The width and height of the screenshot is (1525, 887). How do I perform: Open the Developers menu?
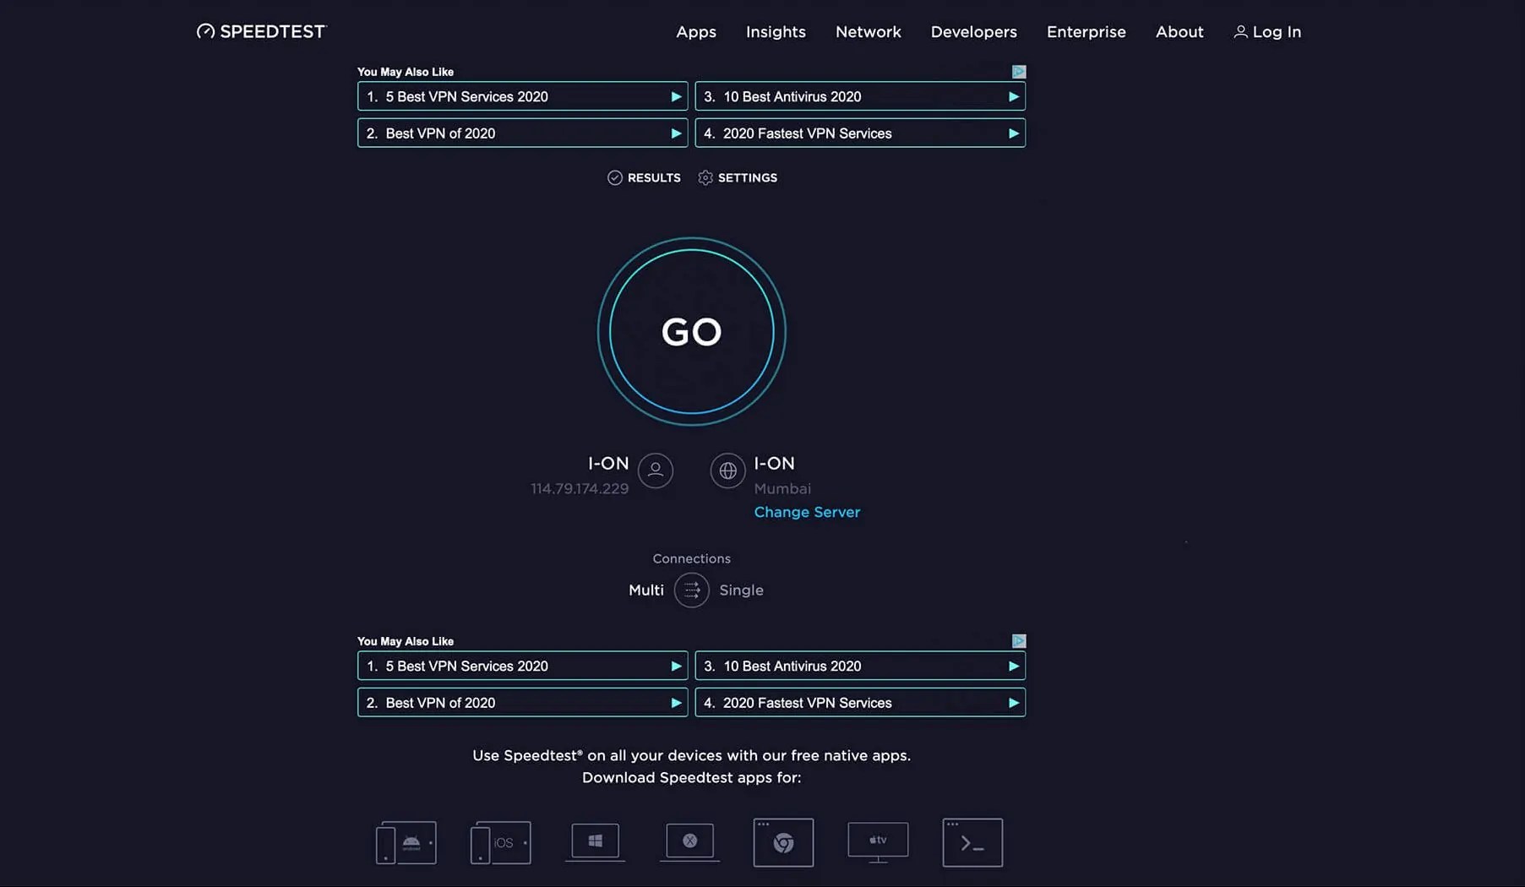pyautogui.click(x=974, y=32)
